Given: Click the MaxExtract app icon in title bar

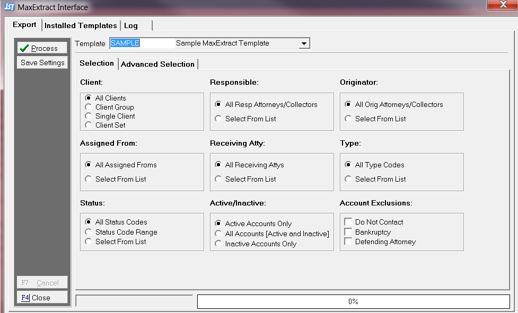Looking at the screenshot, I should point(9,7).
